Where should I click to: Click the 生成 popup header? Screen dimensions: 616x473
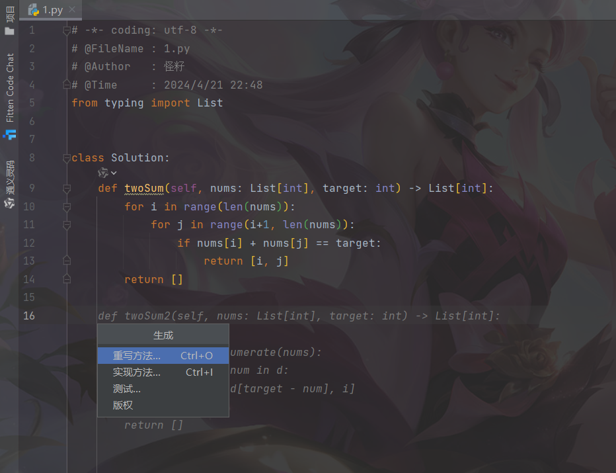click(163, 335)
